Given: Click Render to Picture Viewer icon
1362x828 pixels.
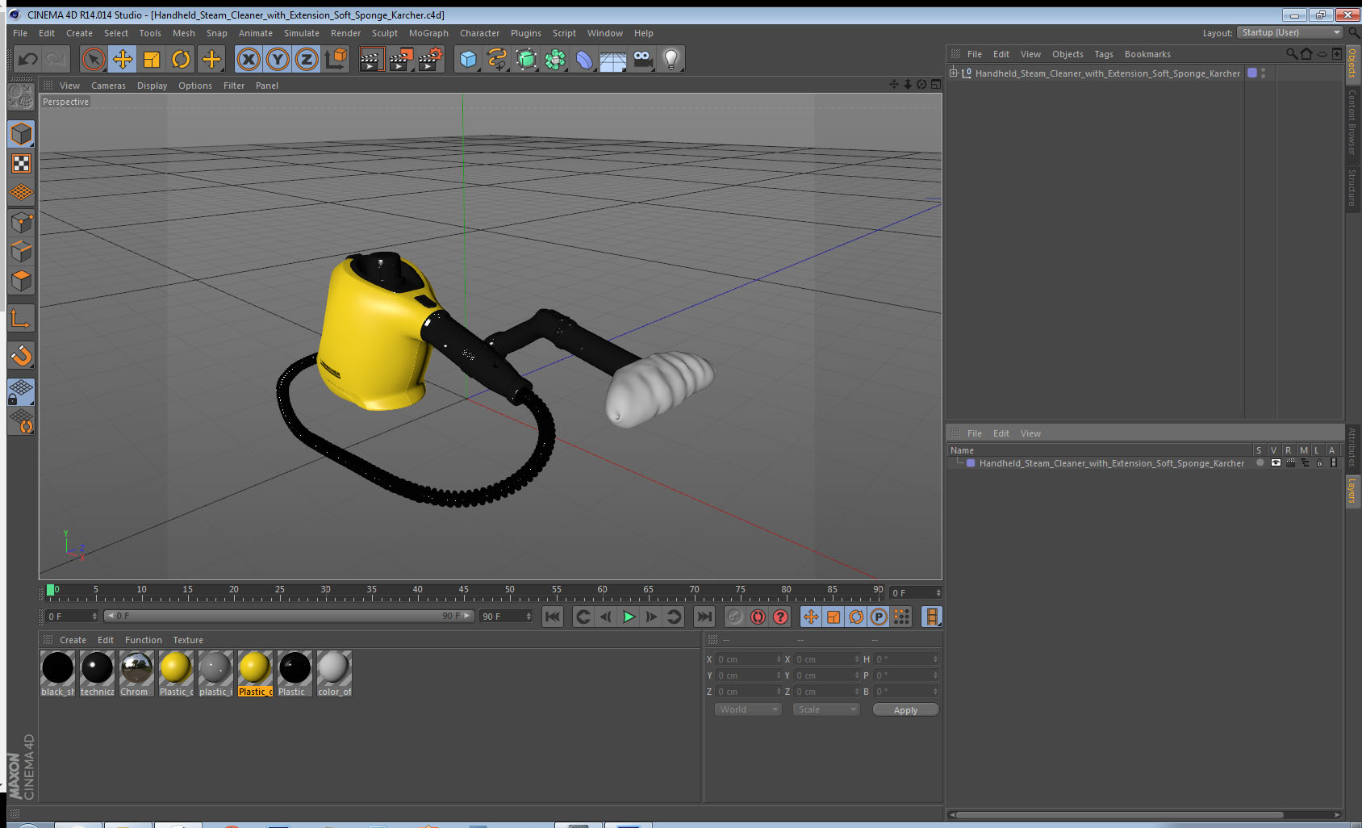Looking at the screenshot, I should coord(400,59).
